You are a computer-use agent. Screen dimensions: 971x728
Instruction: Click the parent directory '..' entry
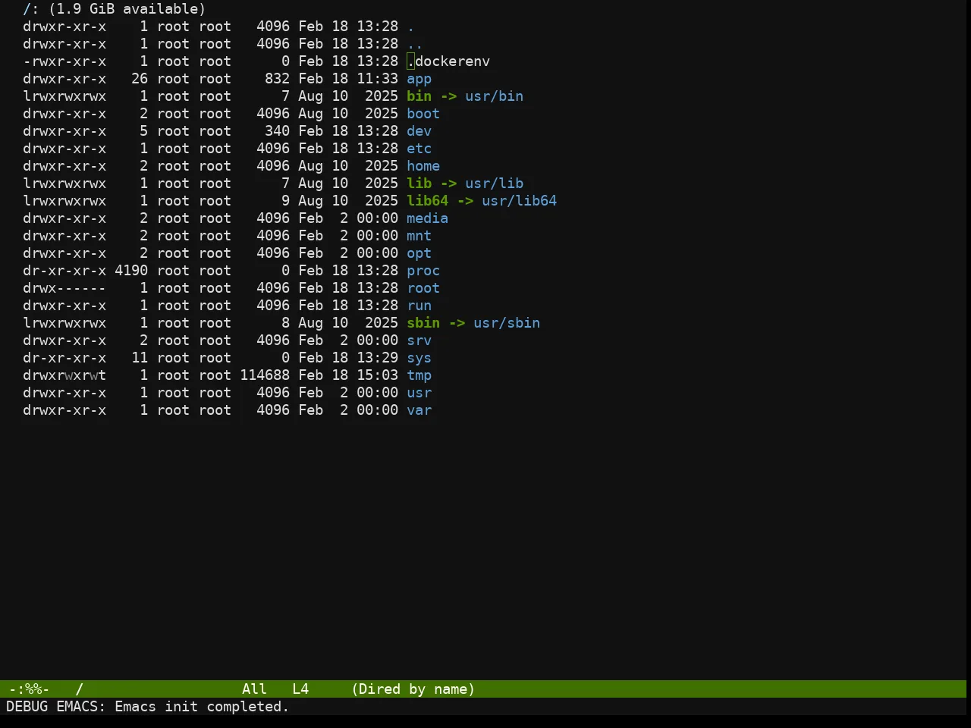pyautogui.click(x=415, y=44)
